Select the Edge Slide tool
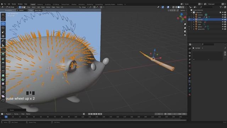Viewport: 227px width, 128px height. pos(3,88)
